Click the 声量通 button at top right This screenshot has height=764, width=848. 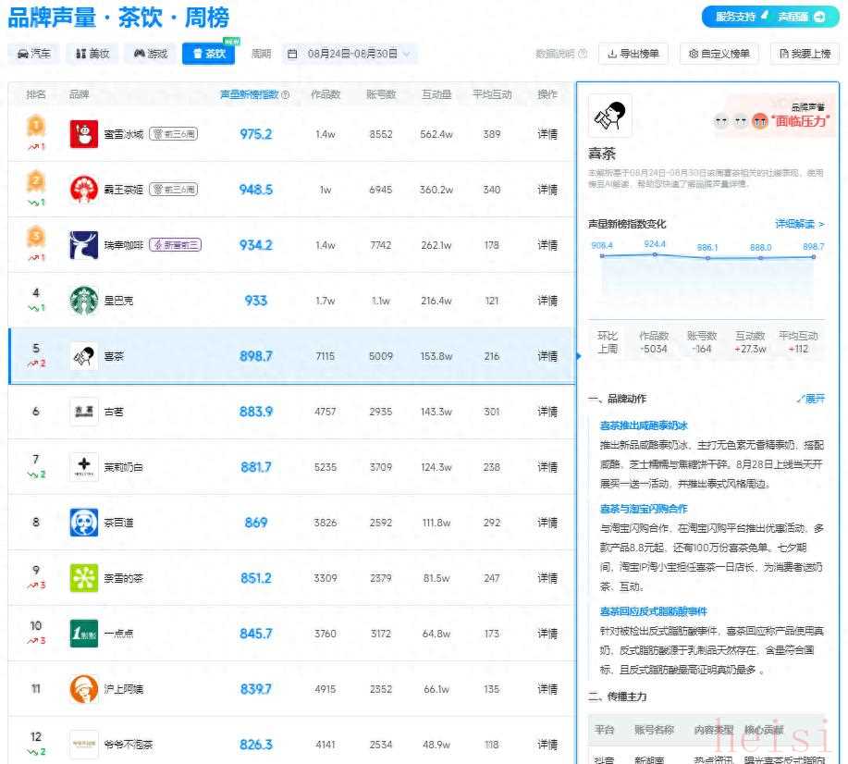pyautogui.click(x=802, y=17)
